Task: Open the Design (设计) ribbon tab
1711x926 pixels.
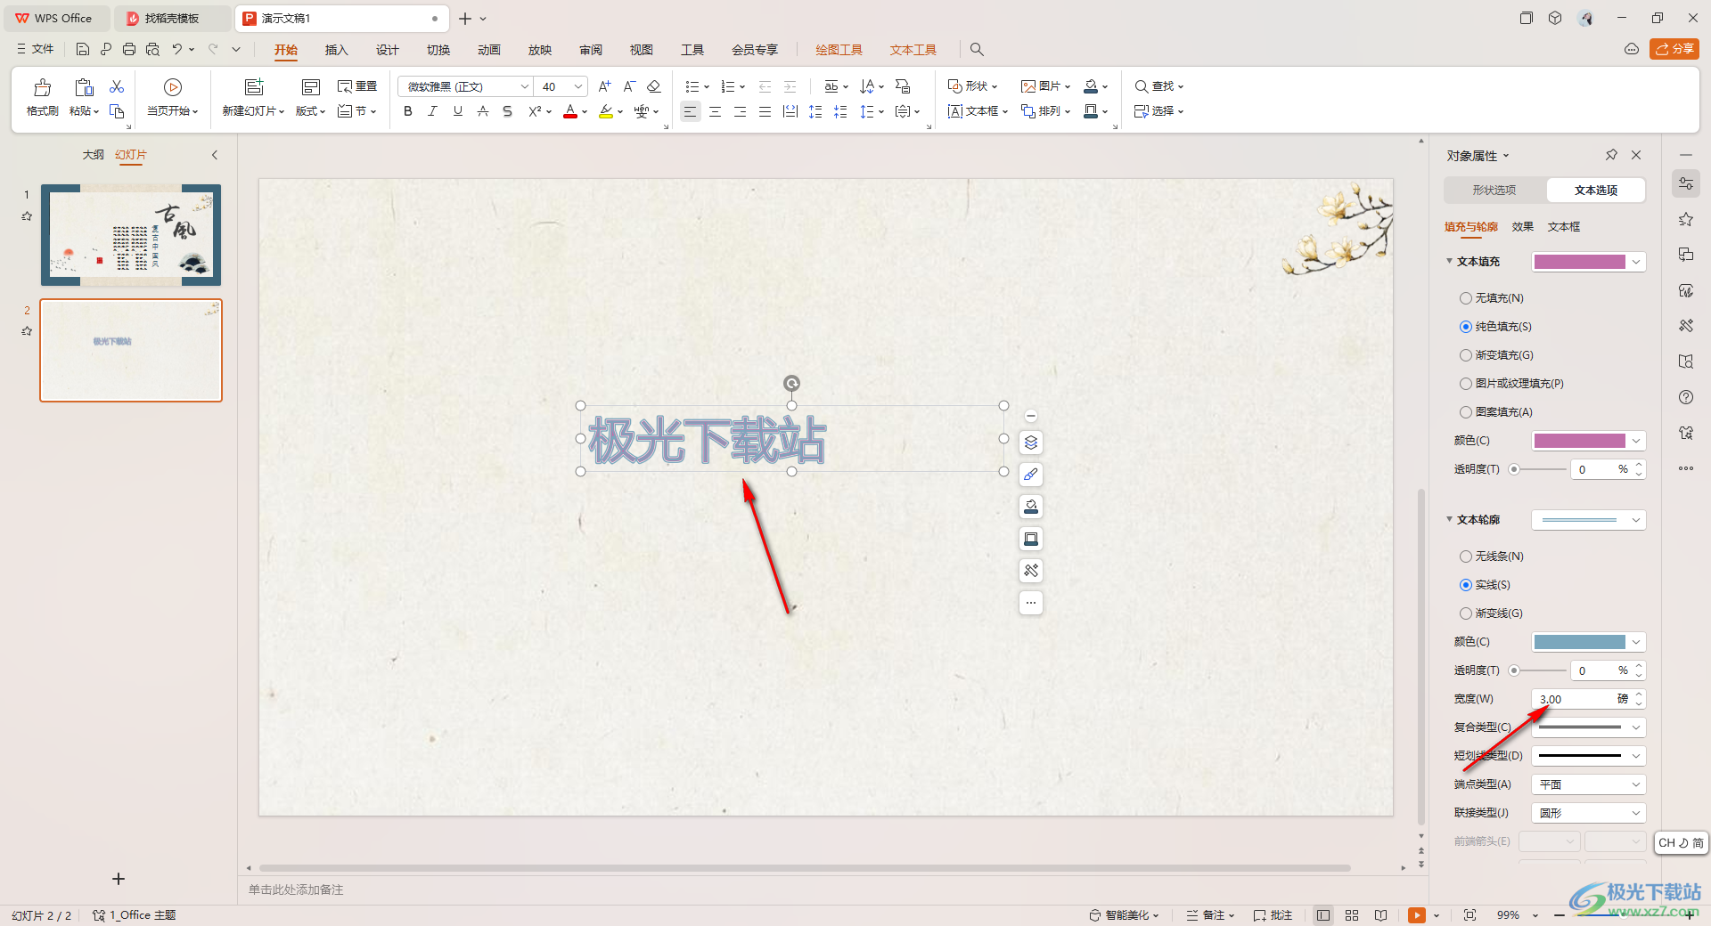Action: 387,50
